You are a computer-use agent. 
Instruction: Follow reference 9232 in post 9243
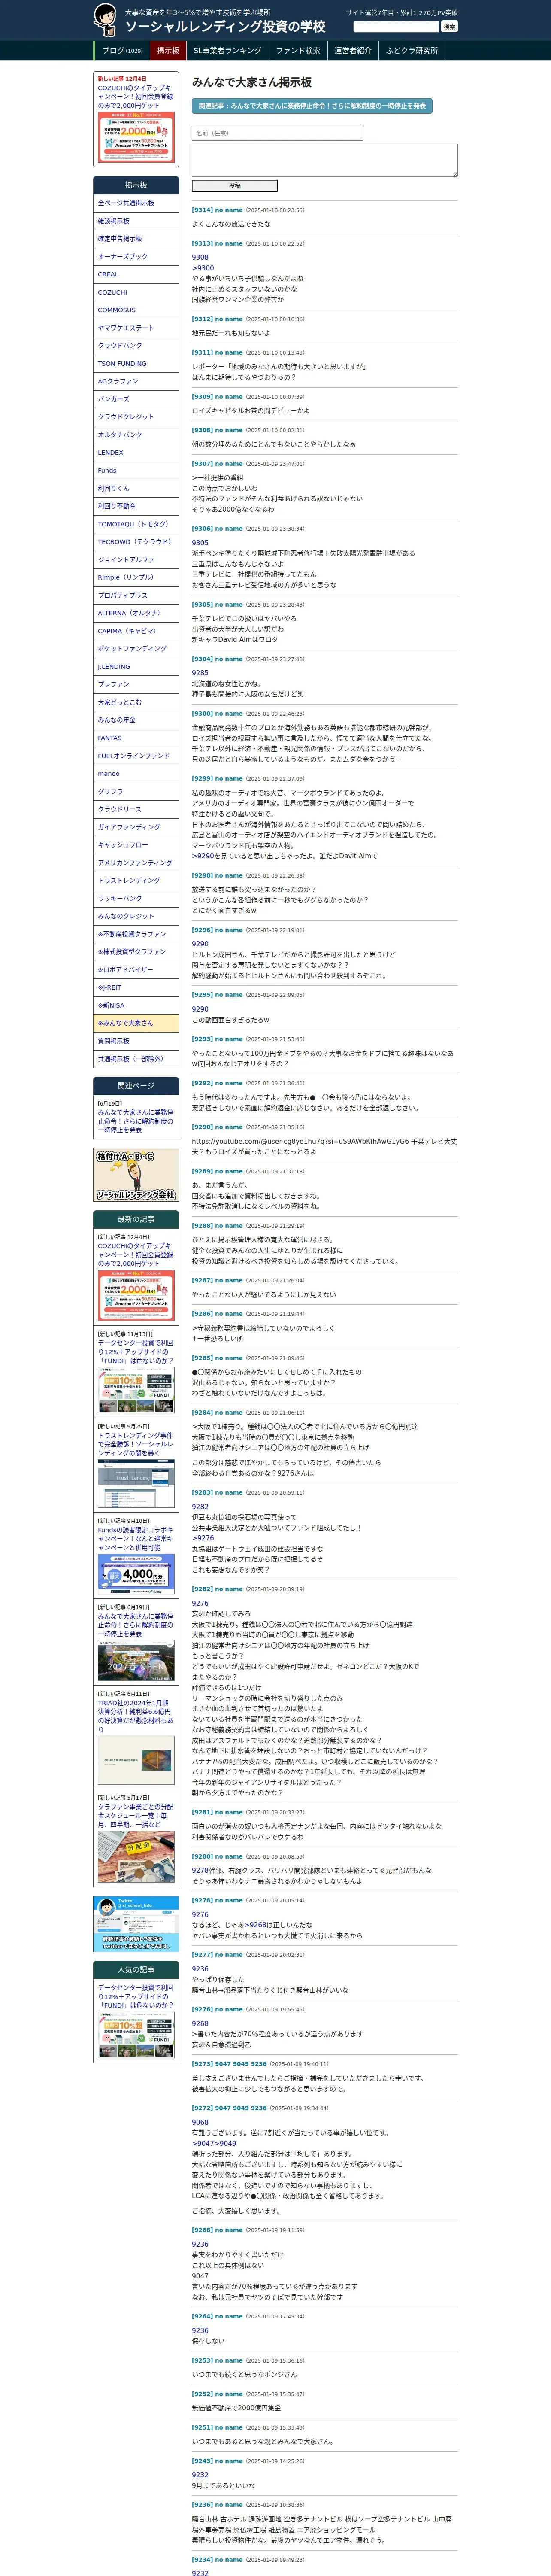[x=200, y=2475]
